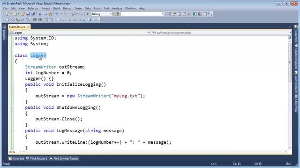Click the New Project toolbar icon

point(7,14)
